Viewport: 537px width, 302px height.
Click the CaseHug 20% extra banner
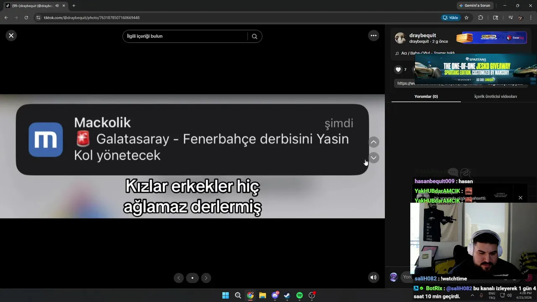[491, 38]
